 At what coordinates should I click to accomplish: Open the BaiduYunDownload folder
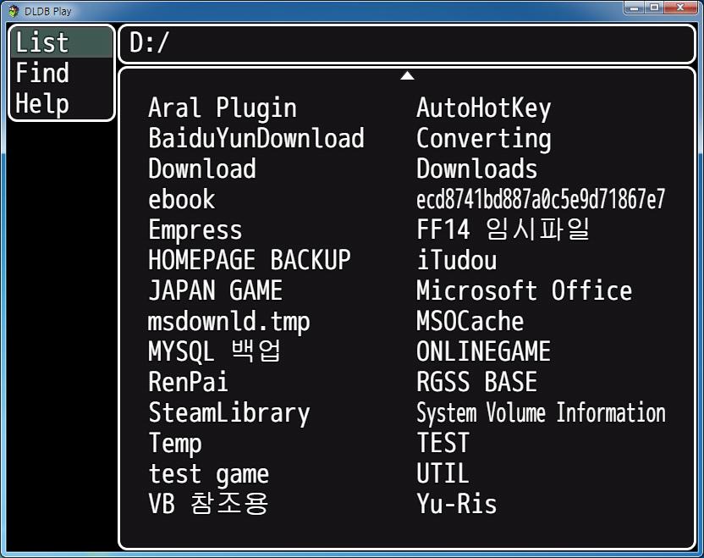[x=256, y=138]
